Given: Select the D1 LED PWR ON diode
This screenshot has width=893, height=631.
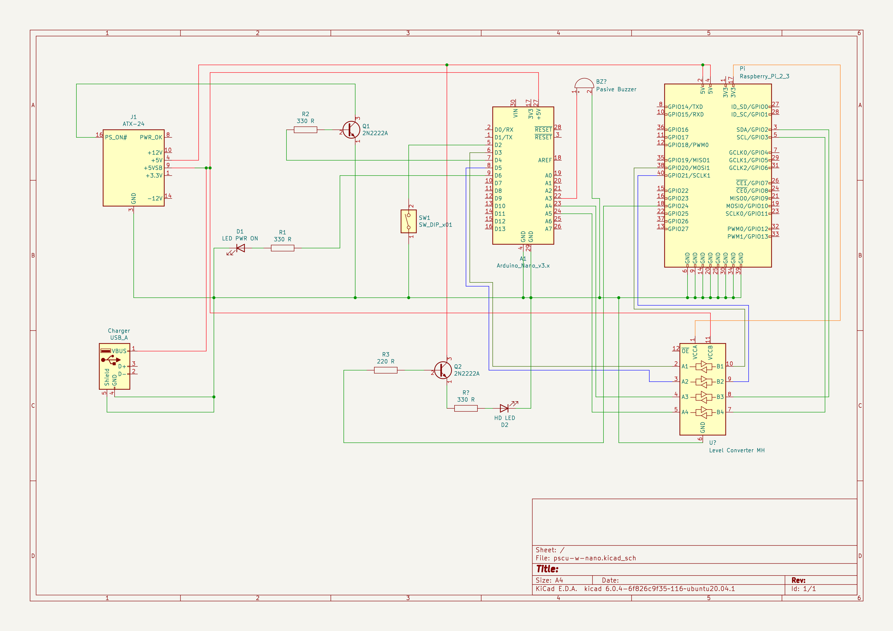Looking at the screenshot, I should (x=240, y=248).
